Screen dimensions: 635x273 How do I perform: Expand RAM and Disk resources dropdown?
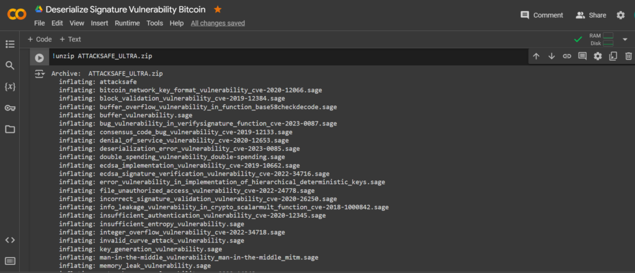pyautogui.click(x=625, y=39)
